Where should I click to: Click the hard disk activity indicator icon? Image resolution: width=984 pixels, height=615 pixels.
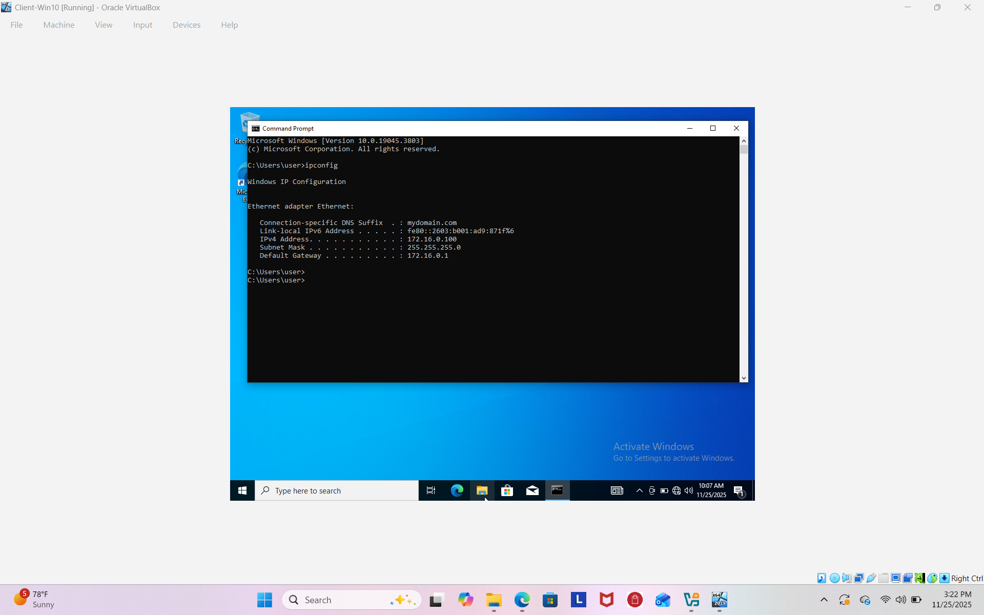pyautogui.click(x=822, y=578)
